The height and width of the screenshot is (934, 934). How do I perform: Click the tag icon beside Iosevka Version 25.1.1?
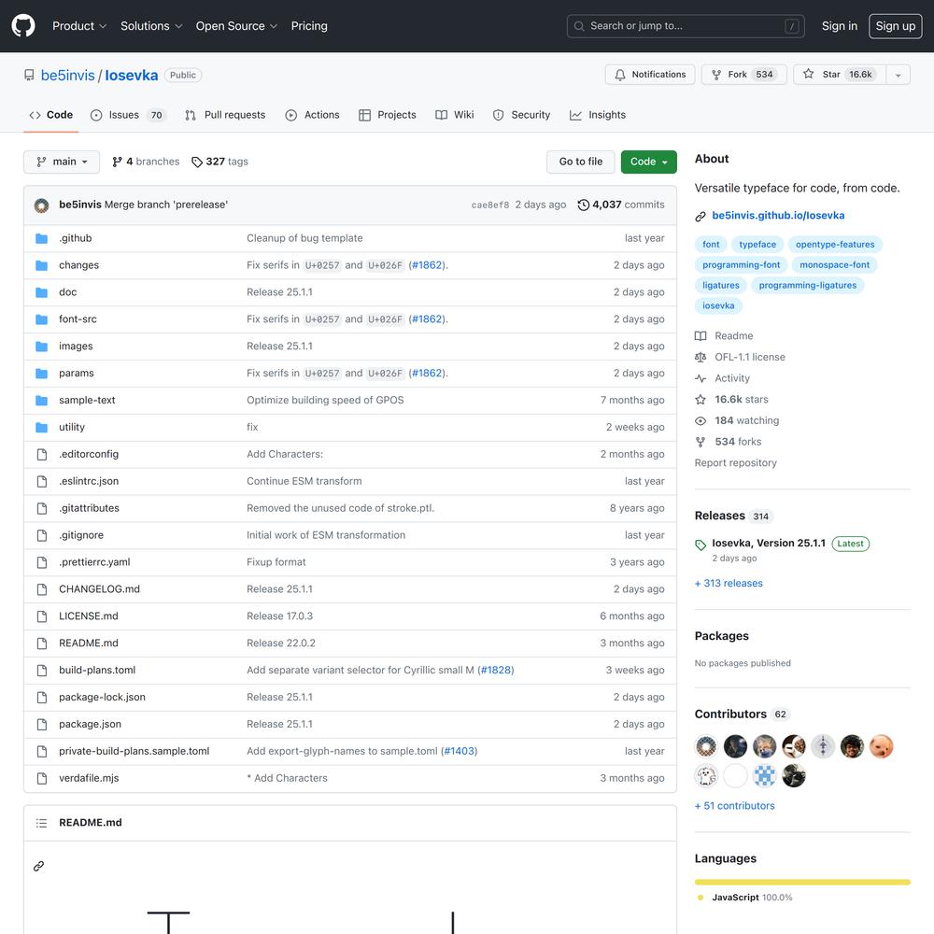700,545
